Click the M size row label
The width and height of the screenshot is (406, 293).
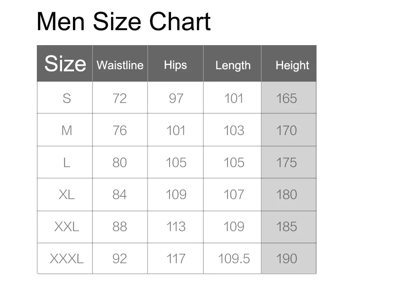coord(67,130)
